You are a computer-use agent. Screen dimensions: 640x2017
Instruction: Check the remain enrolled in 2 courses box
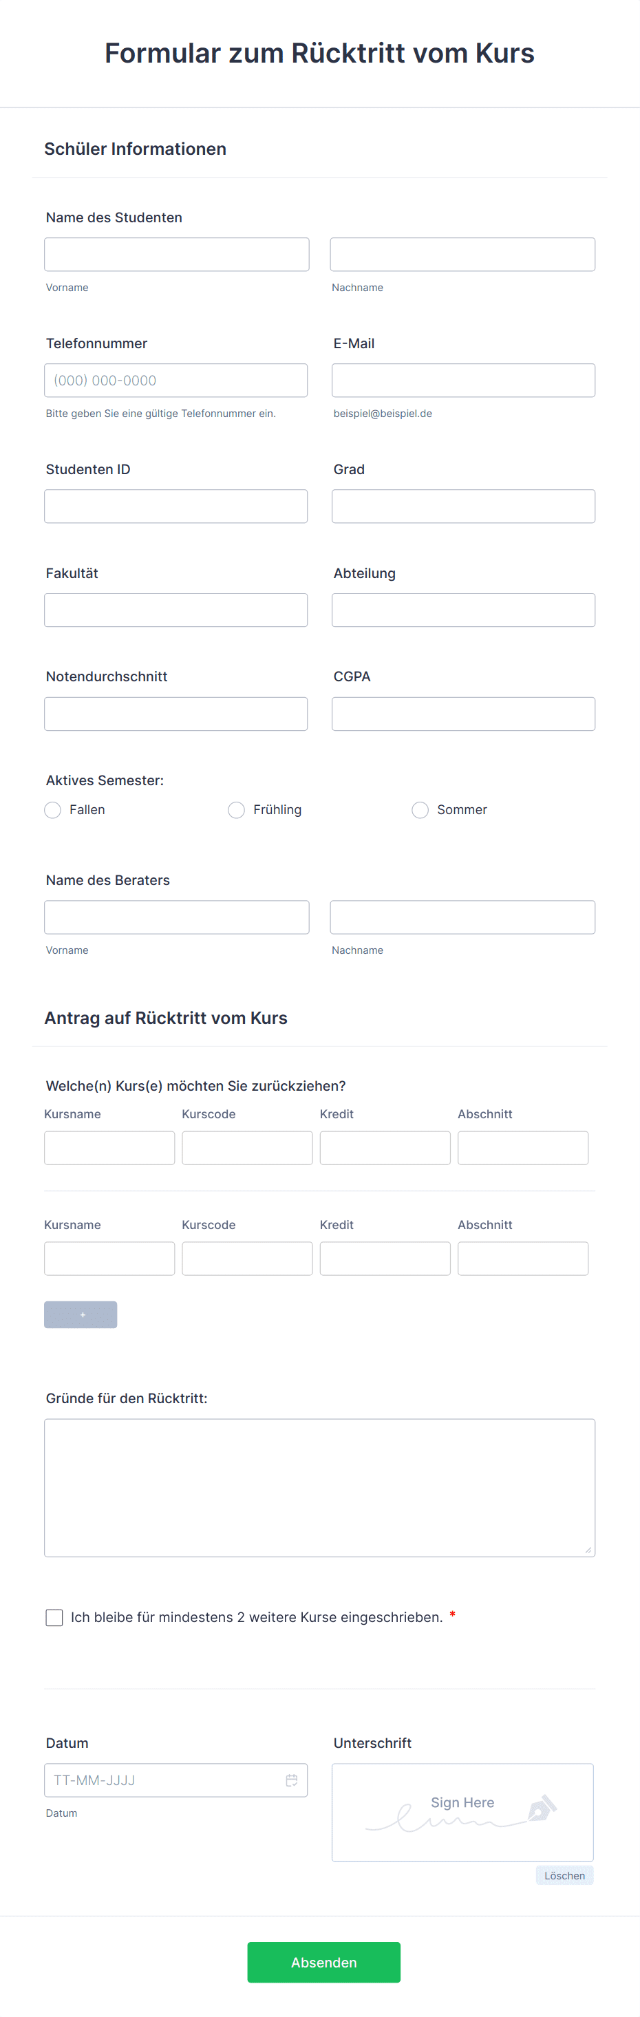[54, 1617]
